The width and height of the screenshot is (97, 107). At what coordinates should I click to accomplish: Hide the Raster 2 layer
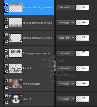pos(6,72)
